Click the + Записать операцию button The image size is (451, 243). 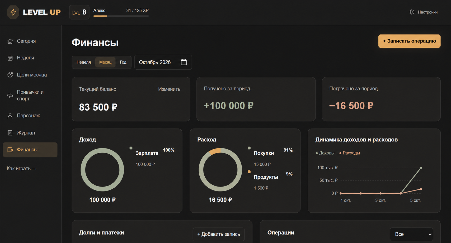(x=409, y=41)
